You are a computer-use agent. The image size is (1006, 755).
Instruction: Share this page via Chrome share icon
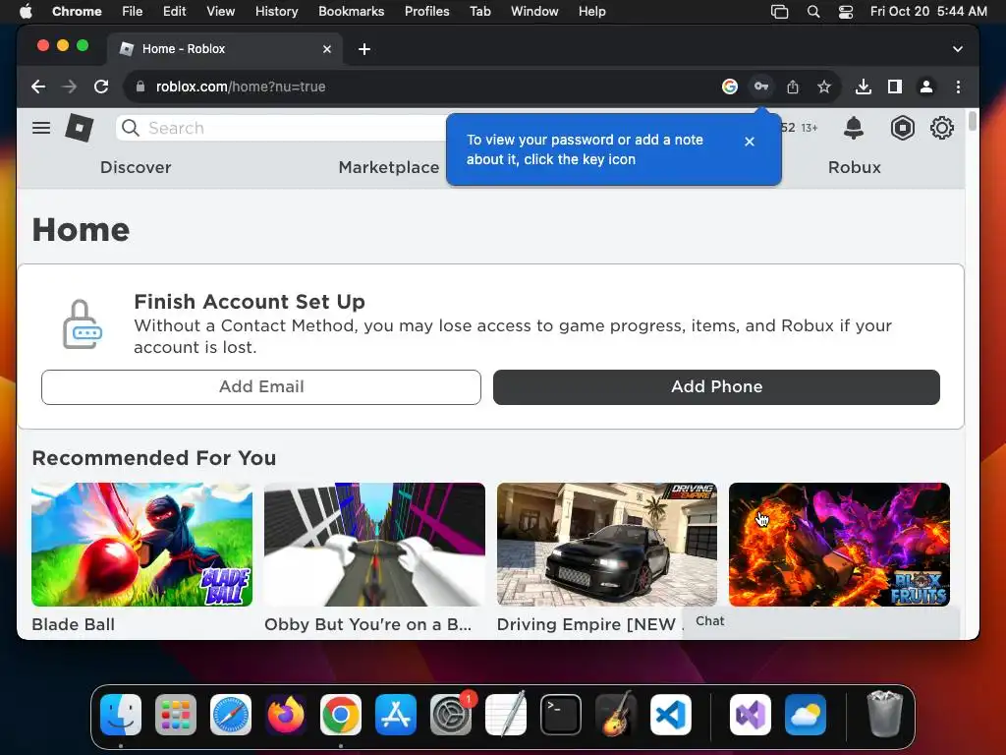[793, 87]
